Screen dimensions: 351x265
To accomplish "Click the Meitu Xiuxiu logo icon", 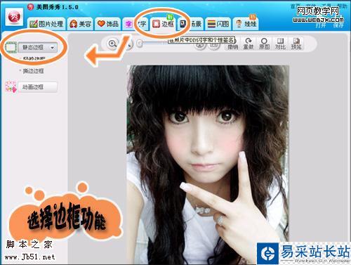I will click(x=14, y=17).
